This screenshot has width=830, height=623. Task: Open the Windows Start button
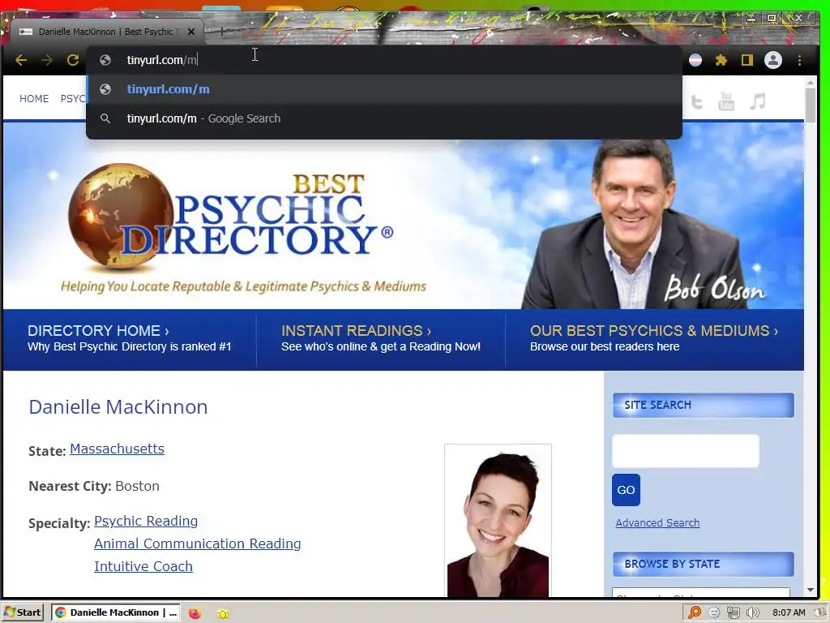(x=22, y=612)
